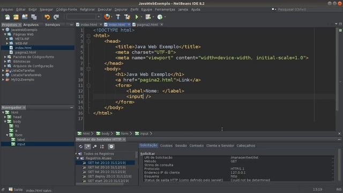Screen dimensions: 343x193
Task: Select pagina2.html in project tree
Action: pos(26,53)
